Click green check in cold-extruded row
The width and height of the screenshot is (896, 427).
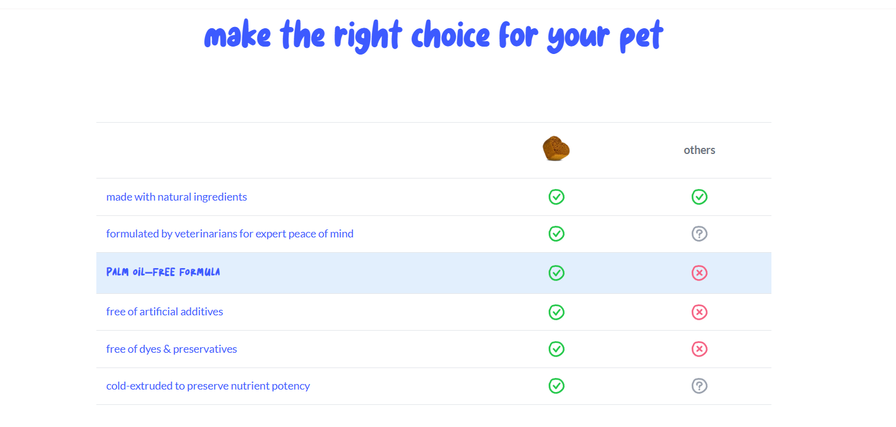point(557,386)
